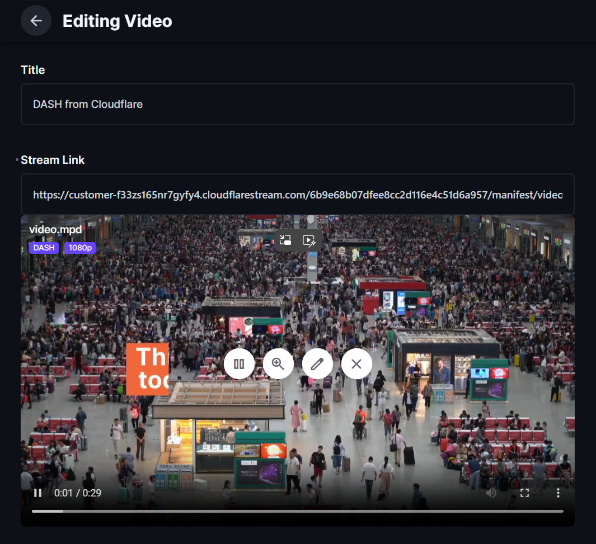Image resolution: width=596 pixels, height=544 pixels.
Task: Select the pencil edit icon on the video
Action: click(x=317, y=363)
